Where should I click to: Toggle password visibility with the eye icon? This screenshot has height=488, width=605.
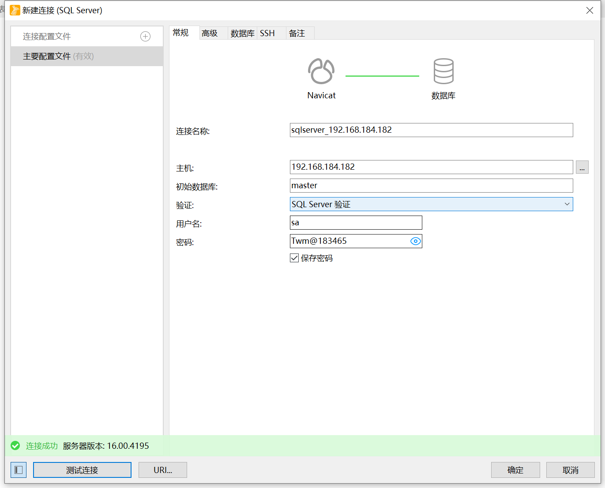pyautogui.click(x=415, y=241)
